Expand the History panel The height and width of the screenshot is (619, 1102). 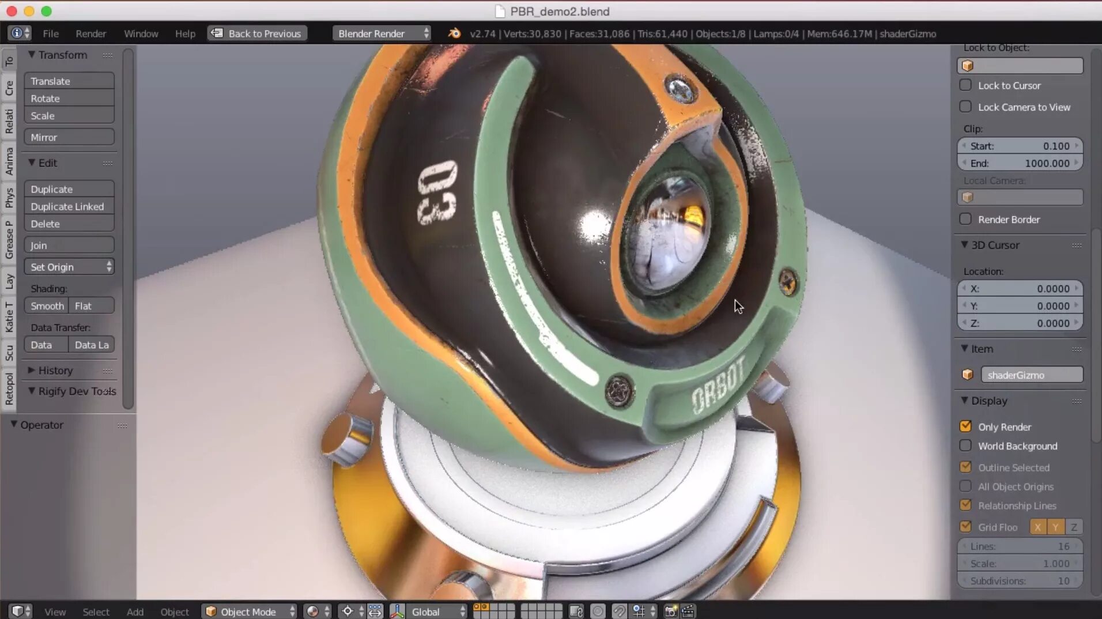32,370
